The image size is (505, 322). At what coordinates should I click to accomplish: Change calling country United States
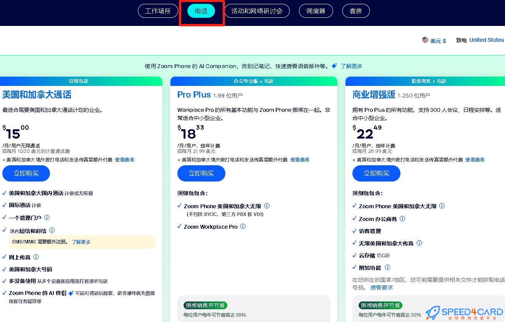point(486,40)
